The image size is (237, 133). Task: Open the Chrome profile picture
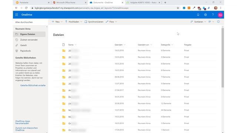(x=216, y=8)
